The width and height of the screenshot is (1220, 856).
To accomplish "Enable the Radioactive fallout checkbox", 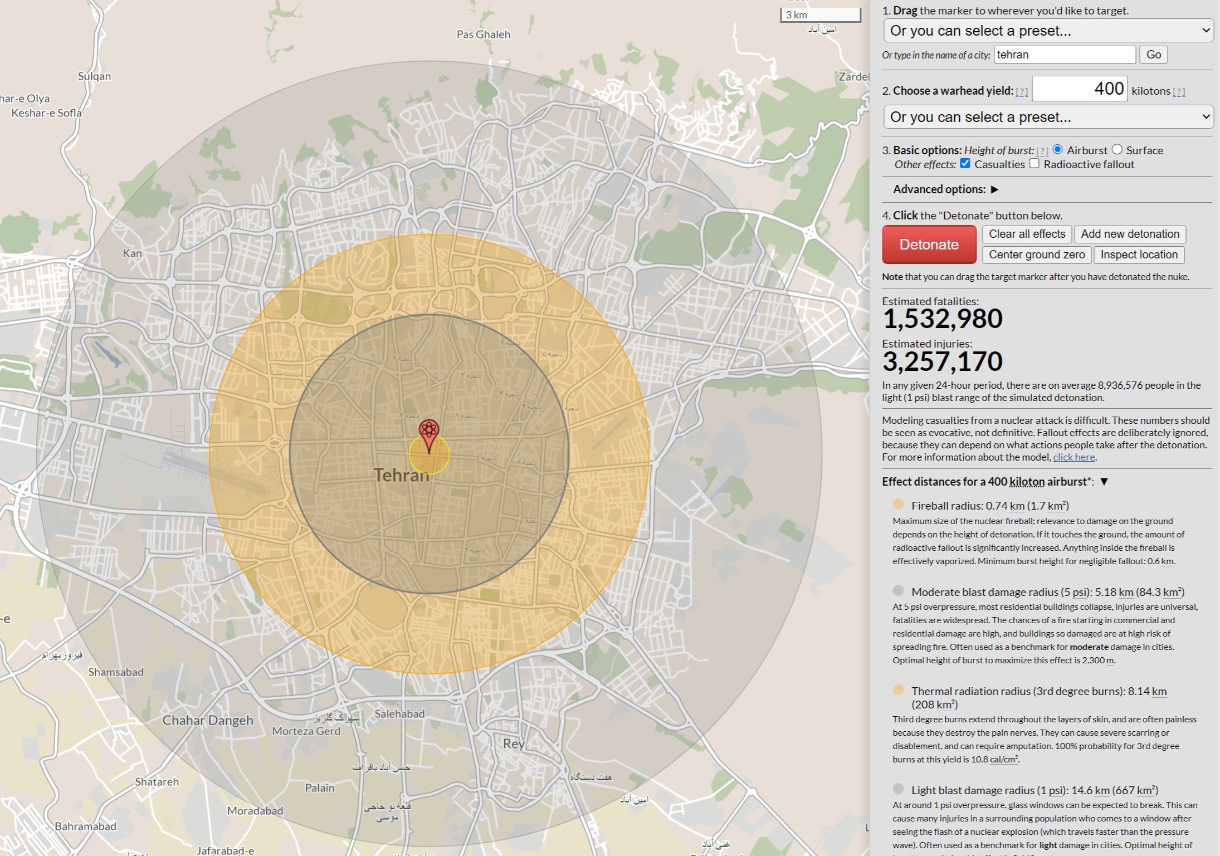I will (x=1034, y=164).
